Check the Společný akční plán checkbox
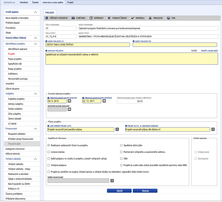Image resolution: width=222 pixels, height=202 pixels. click(x=121, y=145)
